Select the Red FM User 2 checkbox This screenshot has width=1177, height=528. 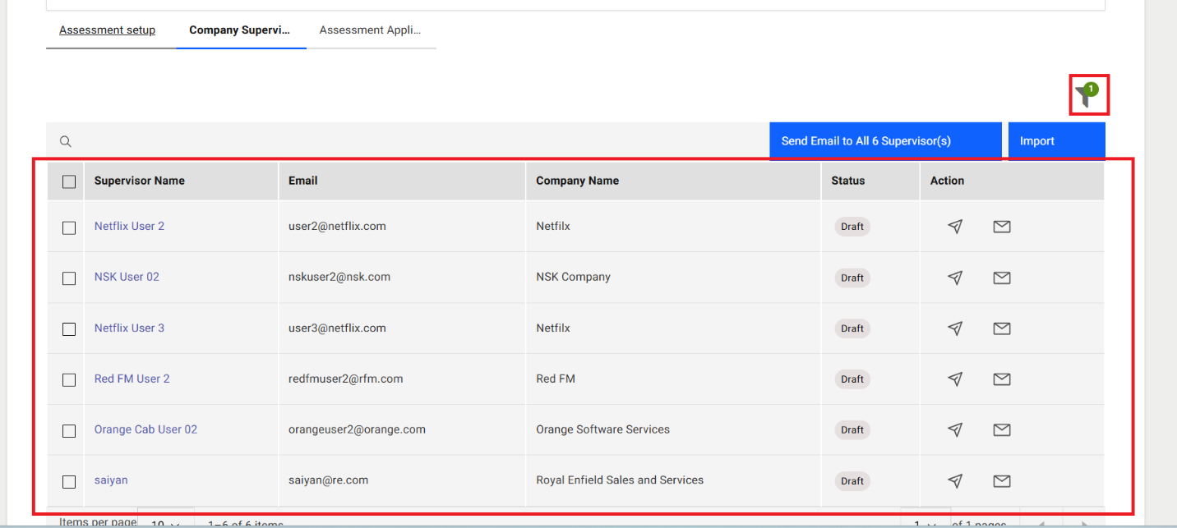coord(69,379)
